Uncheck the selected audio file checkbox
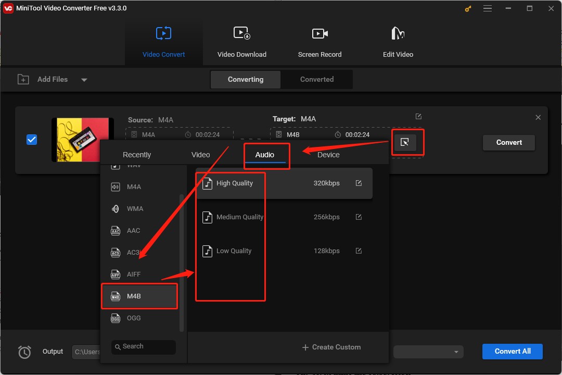Image resolution: width=562 pixels, height=375 pixels. (x=32, y=140)
